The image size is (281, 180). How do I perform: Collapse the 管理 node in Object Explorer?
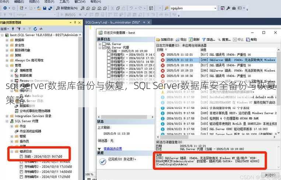click(7, 65)
